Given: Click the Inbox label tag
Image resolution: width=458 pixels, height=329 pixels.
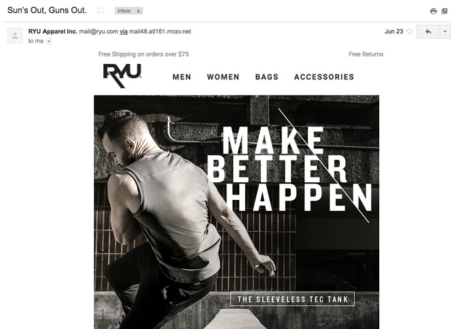Looking at the screenshot, I should pyautogui.click(x=124, y=11).
